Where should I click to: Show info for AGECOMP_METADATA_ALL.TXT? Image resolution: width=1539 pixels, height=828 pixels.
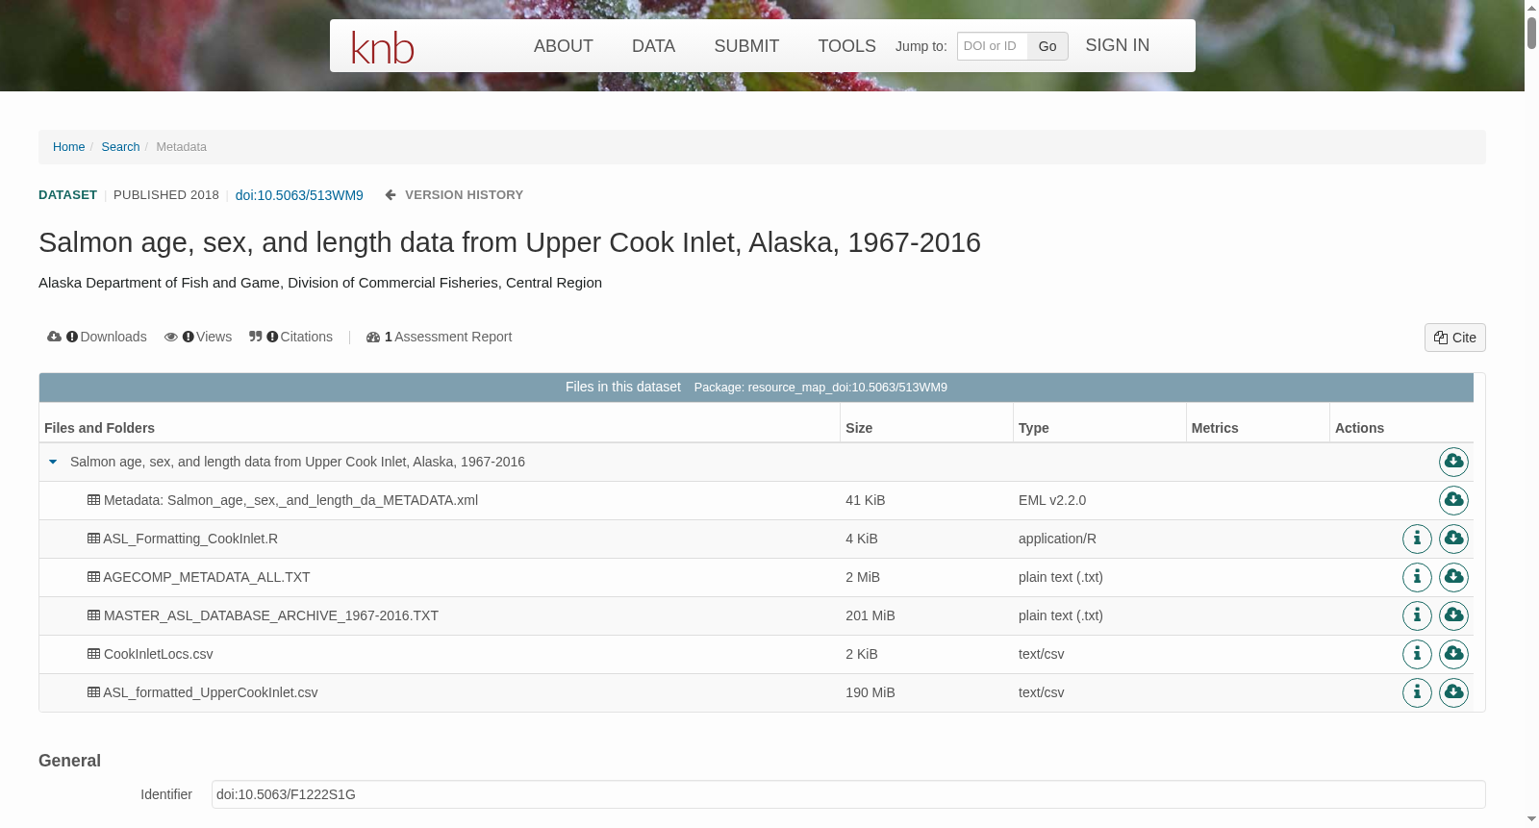pos(1417,577)
